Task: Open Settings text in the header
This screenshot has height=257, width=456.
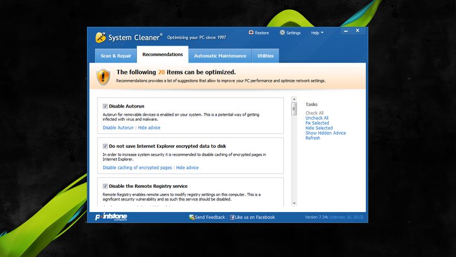Action: [293, 33]
